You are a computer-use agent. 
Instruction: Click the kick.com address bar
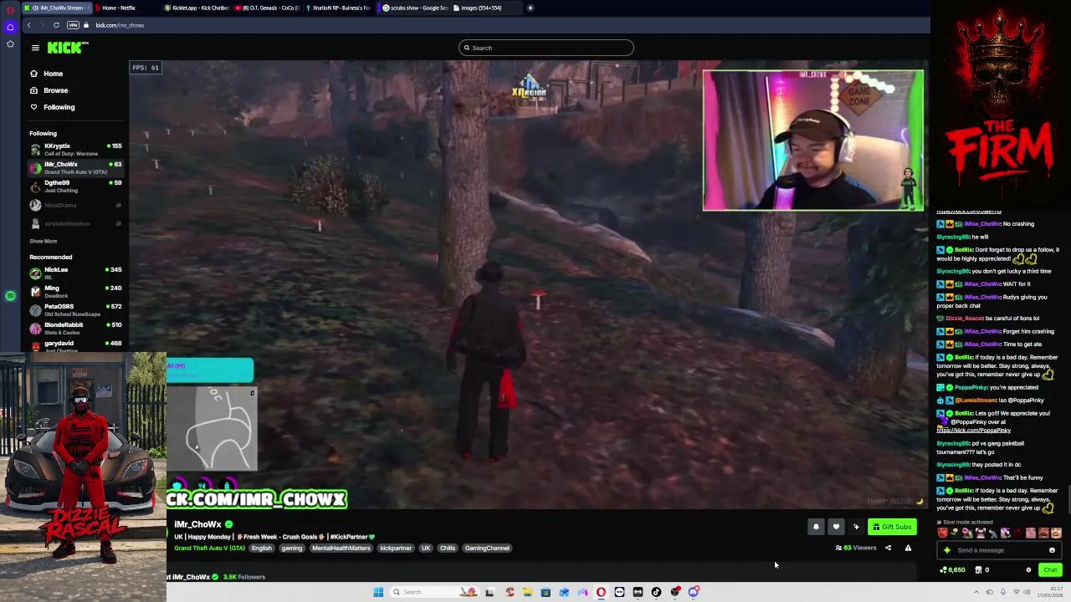120,25
